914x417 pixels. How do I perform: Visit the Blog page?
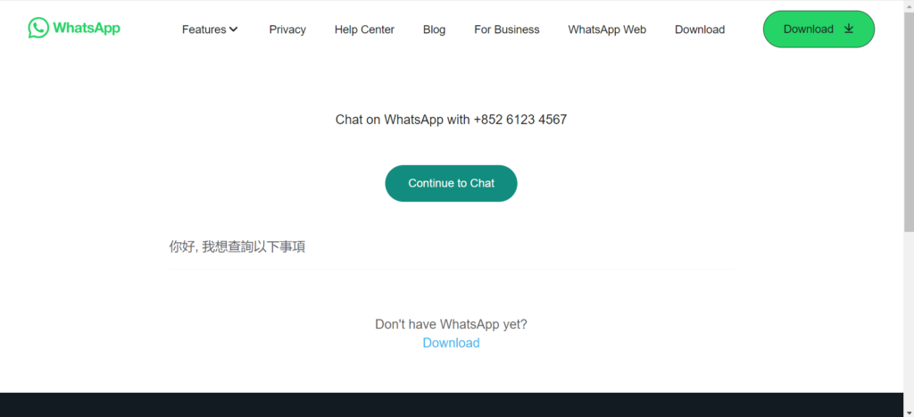pyautogui.click(x=435, y=29)
